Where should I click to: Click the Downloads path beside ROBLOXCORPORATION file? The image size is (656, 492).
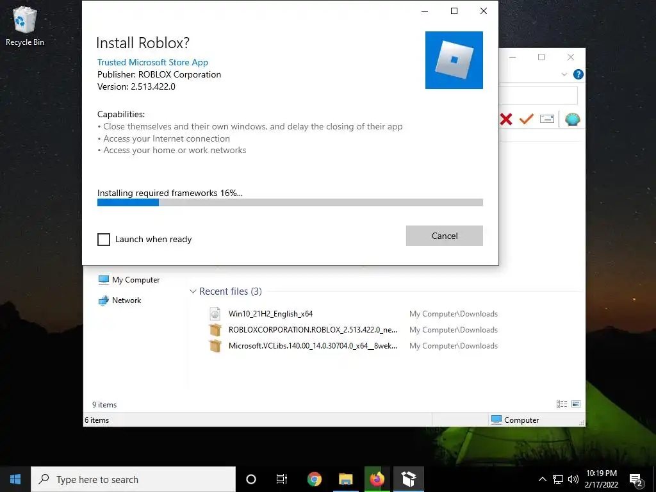coord(454,330)
